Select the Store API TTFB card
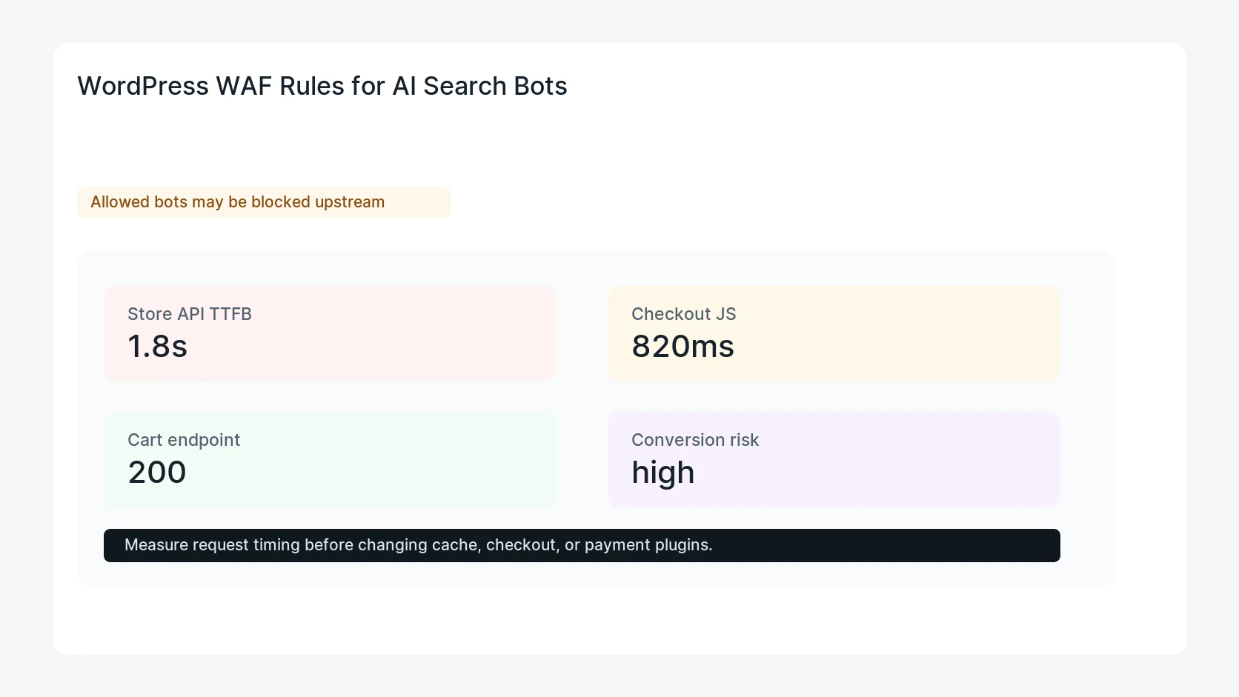 point(330,334)
